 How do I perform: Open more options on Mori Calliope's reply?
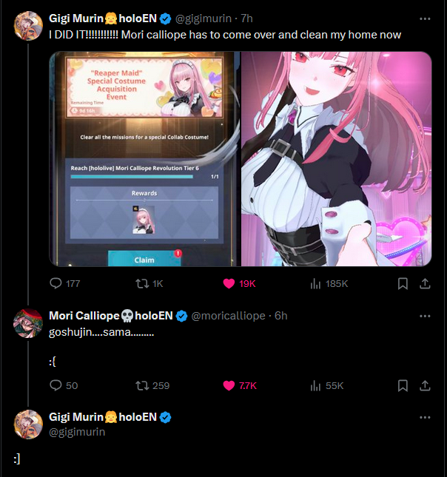coord(425,316)
